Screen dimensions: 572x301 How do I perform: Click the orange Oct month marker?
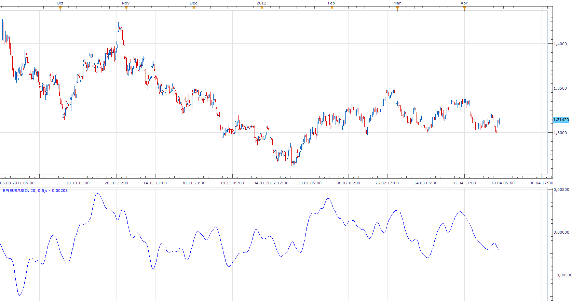(x=60, y=9)
